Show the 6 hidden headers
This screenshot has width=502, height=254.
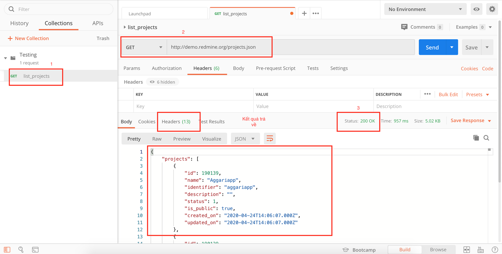[163, 82]
